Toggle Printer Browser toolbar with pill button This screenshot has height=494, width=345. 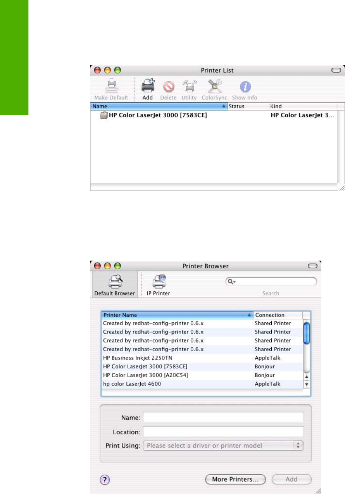pos(312,266)
